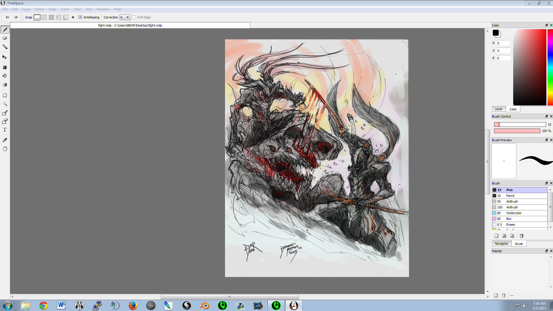Switch to the Color tab

tap(513, 109)
